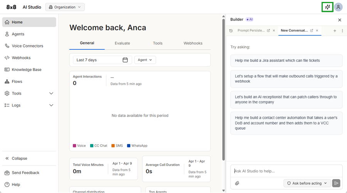Select the New Conversat... tab
Image resolution: width=347 pixels, height=193 pixels.
(x=294, y=30)
